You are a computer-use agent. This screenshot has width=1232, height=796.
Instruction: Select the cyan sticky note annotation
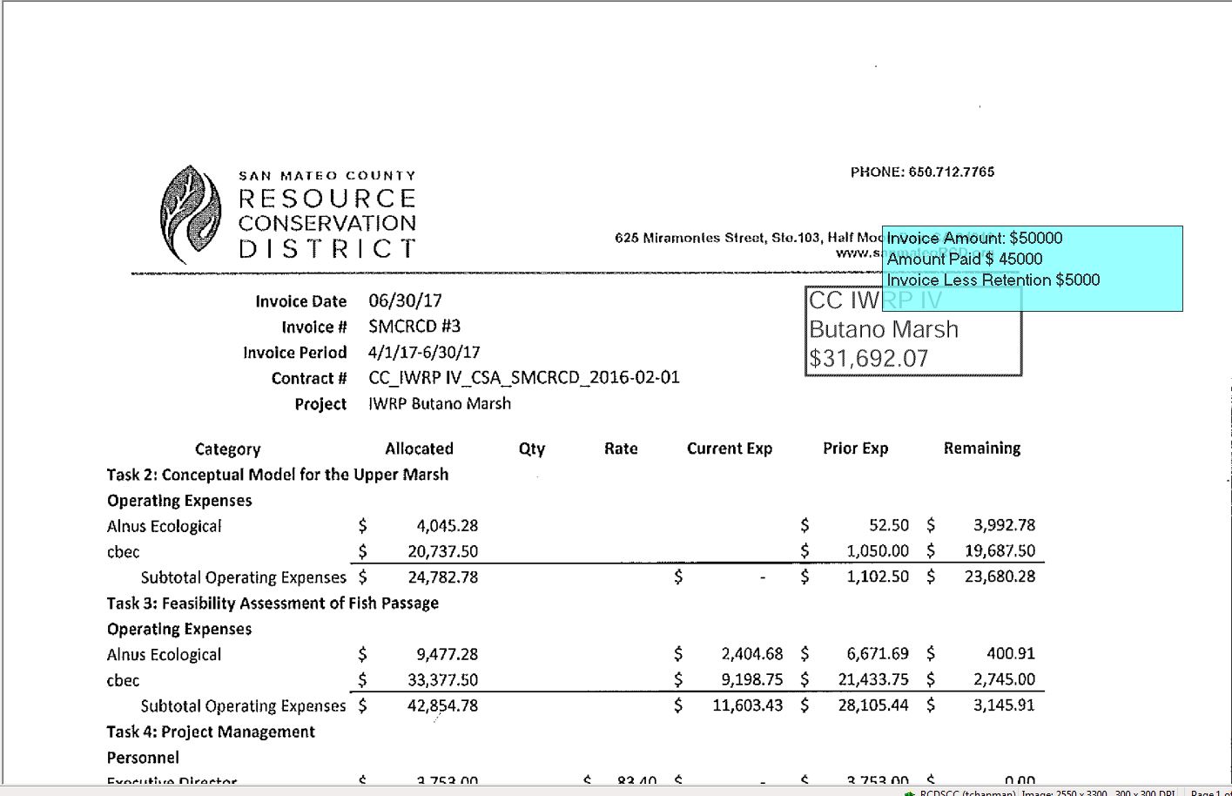(1032, 268)
